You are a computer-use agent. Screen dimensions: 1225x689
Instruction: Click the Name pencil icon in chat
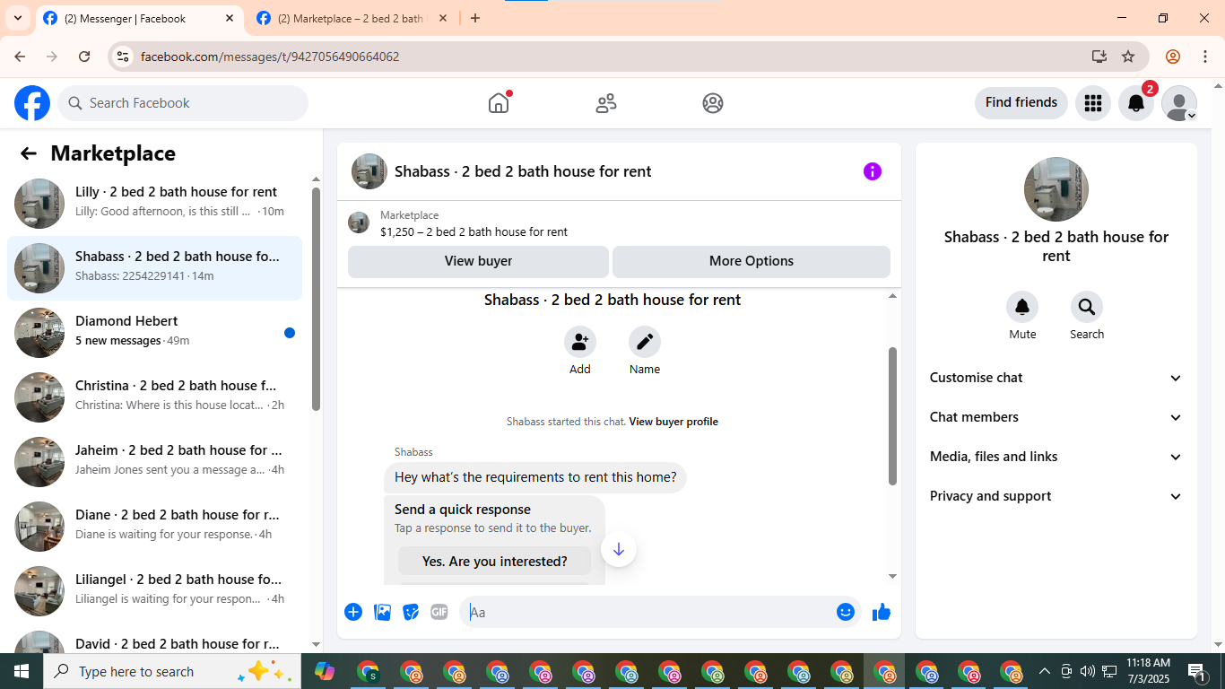point(645,342)
